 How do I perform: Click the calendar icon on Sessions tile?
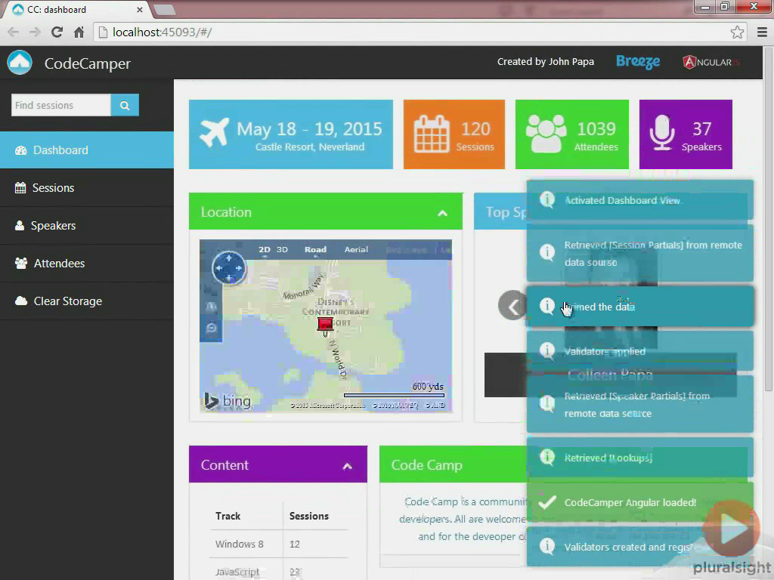click(x=432, y=134)
